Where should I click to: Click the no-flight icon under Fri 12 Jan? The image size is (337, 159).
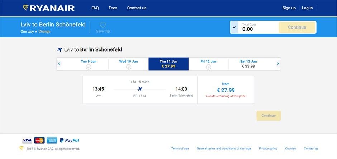point(208,67)
